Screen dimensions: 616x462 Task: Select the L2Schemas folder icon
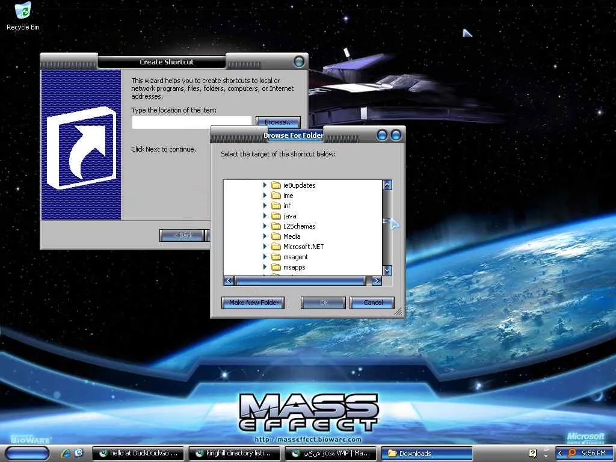(276, 226)
